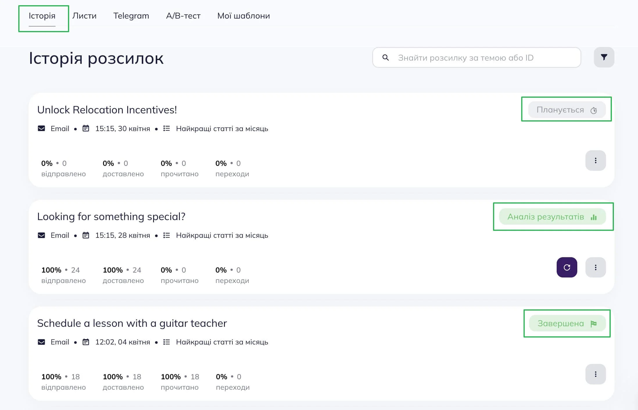
Task: Open three-dot menu for Unlock Relocation Incentives
Action: pos(595,160)
